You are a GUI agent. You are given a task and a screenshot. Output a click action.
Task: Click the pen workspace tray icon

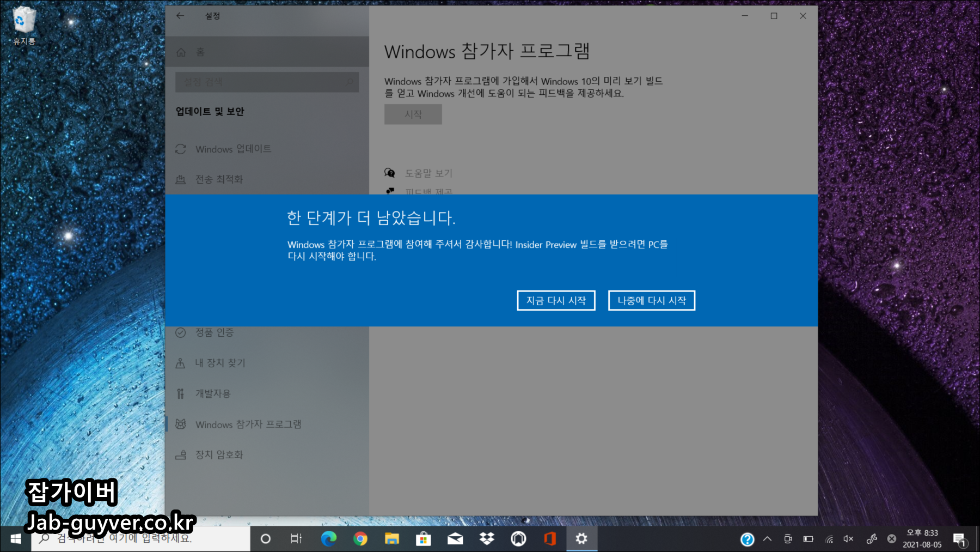[872, 539]
